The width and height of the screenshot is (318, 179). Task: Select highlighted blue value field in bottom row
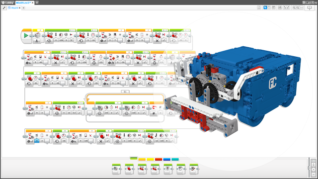coord(37,140)
